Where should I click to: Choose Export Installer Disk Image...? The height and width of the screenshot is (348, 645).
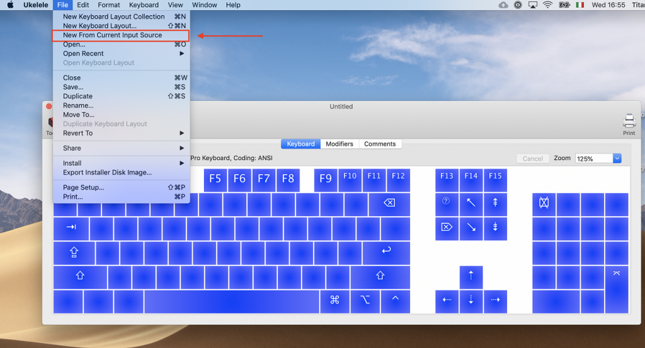pos(122,173)
